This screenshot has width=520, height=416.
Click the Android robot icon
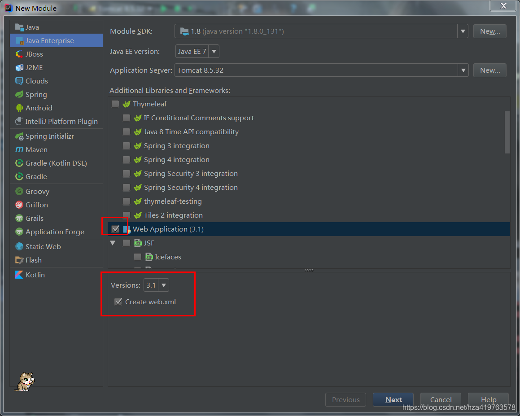tap(19, 108)
